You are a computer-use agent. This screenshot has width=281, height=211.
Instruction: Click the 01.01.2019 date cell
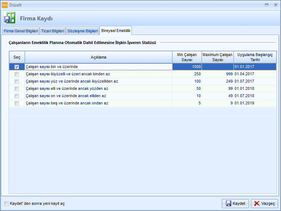(255, 103)
